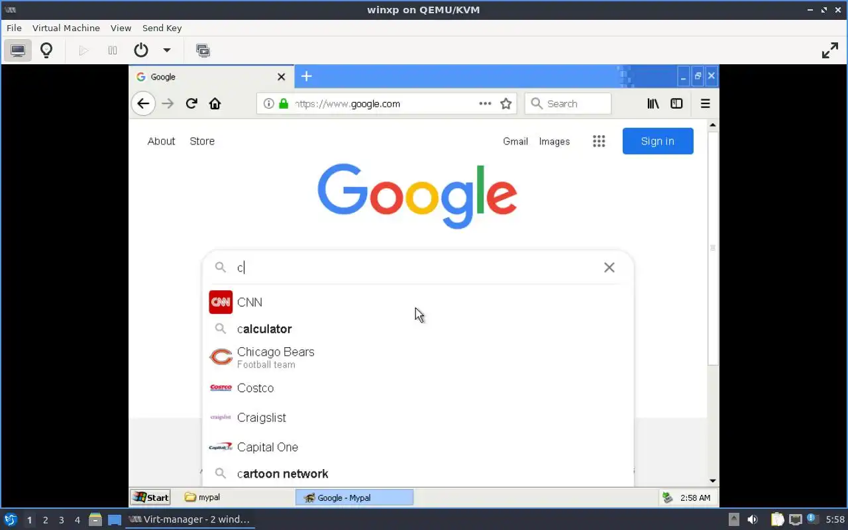Pause the virtual machine
The image size is (848, 530).
tap(113, 50)
